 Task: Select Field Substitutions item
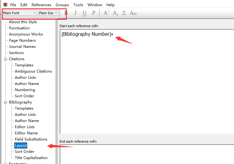click(x=31, y=139)
